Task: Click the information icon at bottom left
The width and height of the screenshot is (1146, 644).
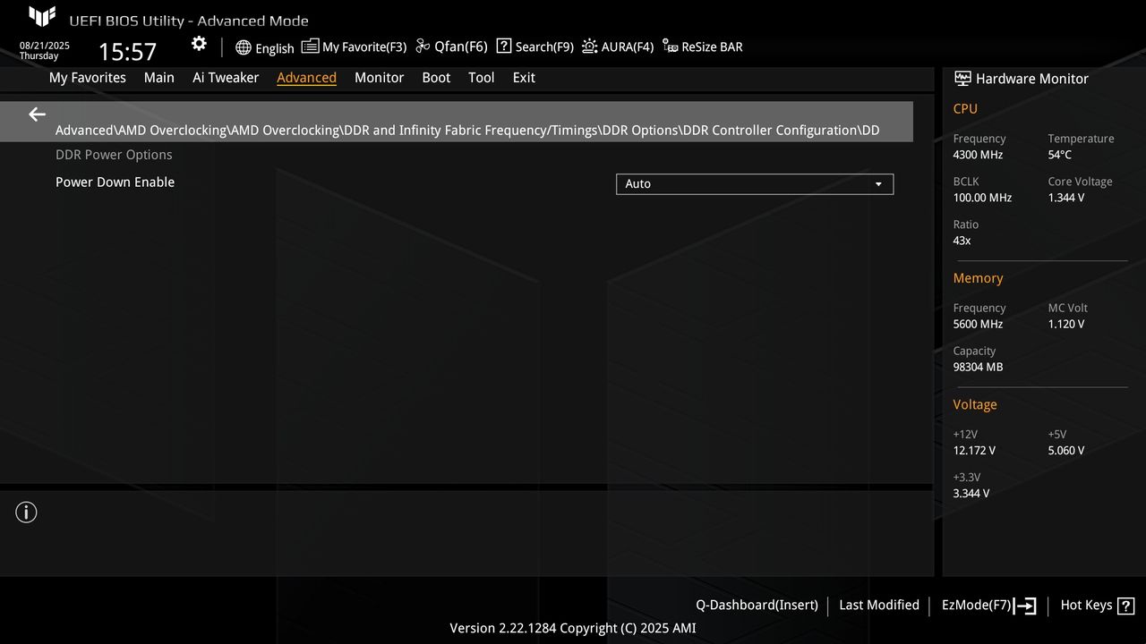Action: [26, 513]
